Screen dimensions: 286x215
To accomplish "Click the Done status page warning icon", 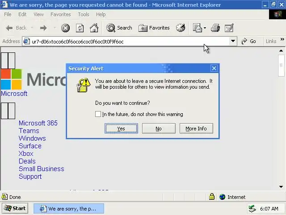I will 4,197.
